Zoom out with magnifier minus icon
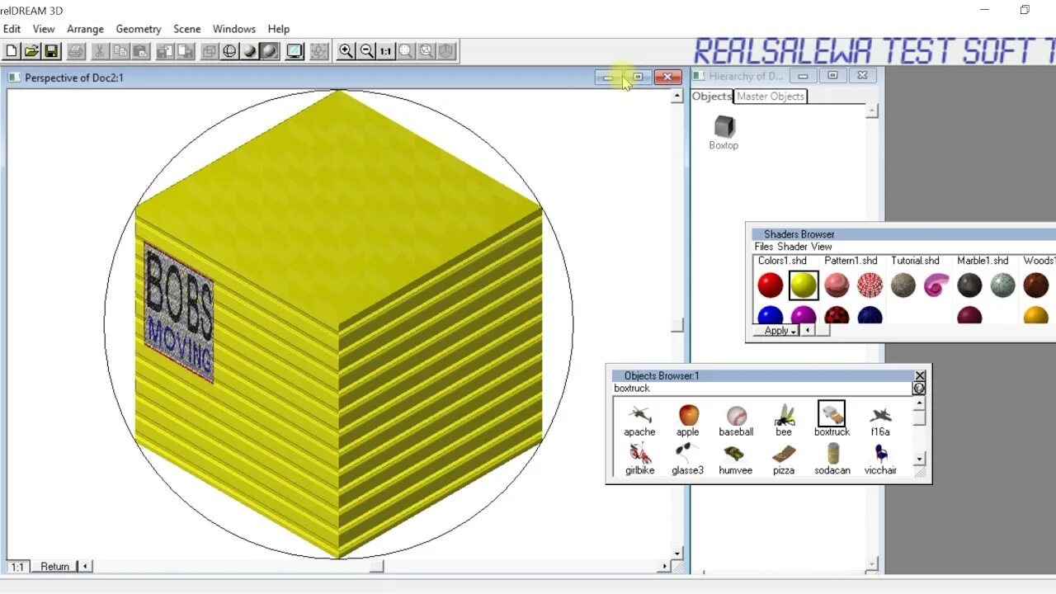1056x594 pixels. [366, 51]
